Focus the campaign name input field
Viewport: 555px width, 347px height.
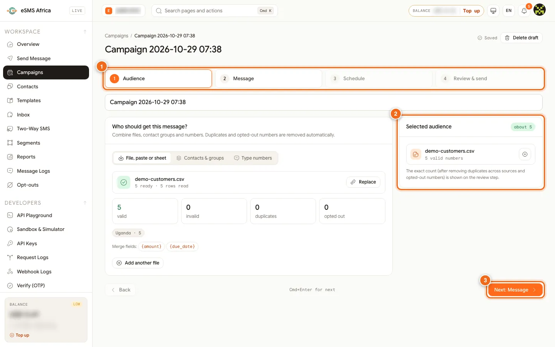[x=324, y=102]
